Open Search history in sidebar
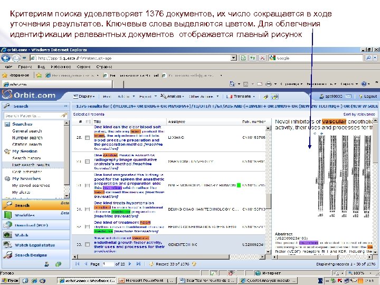Viewport: 380px width, 285px height. click(27, 158)
